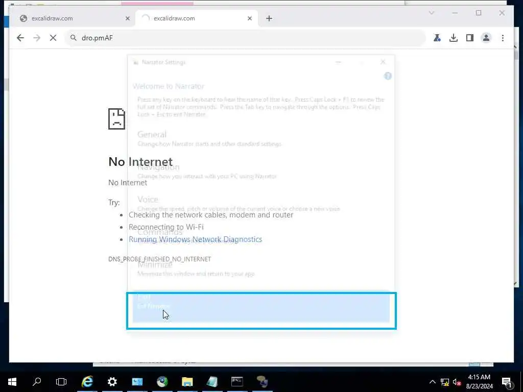Click the DNS_PROBE_FINISHED_NO_INTERNET error code

(159, 259)
